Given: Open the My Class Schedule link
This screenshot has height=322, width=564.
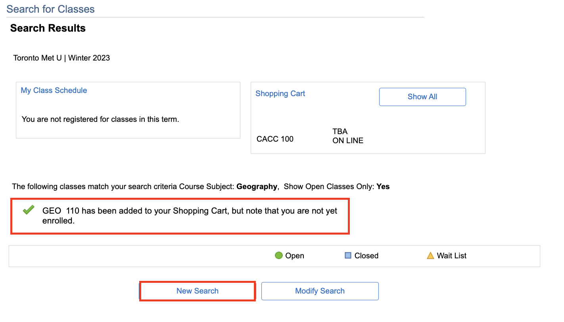Looking at the screenshot, I should 54,91.
